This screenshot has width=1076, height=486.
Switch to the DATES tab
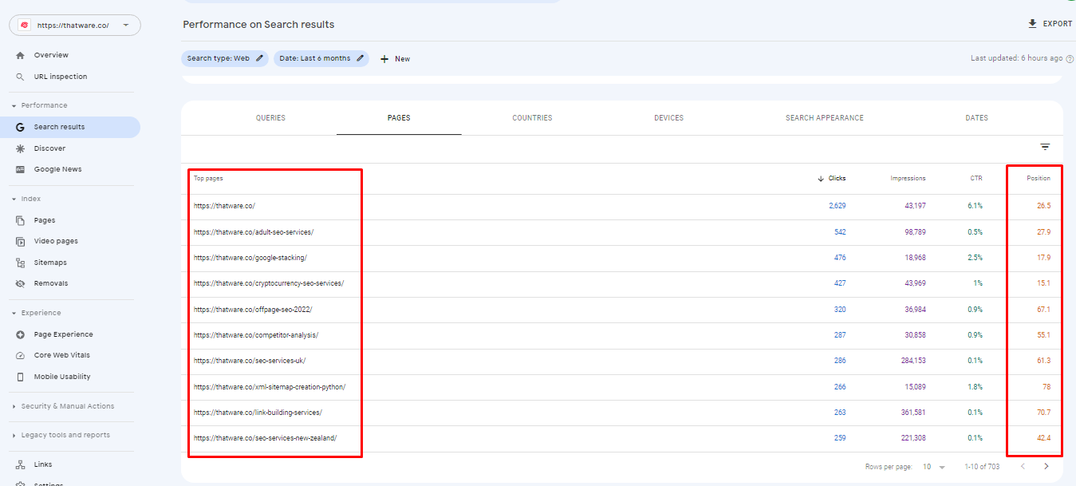(x=976, y=118)
